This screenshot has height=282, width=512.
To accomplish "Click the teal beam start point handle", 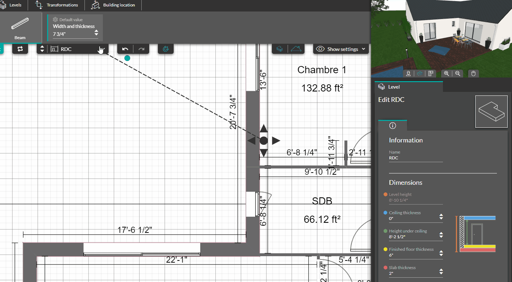I will (x=127, y=58).
